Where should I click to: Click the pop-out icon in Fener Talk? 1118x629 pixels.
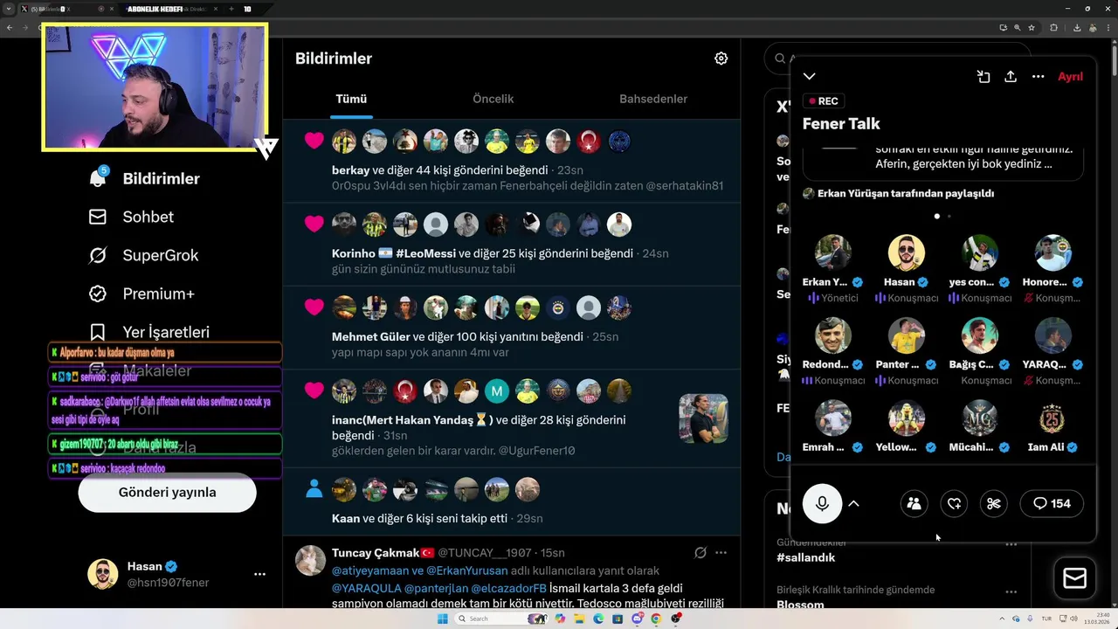(983, 77)
